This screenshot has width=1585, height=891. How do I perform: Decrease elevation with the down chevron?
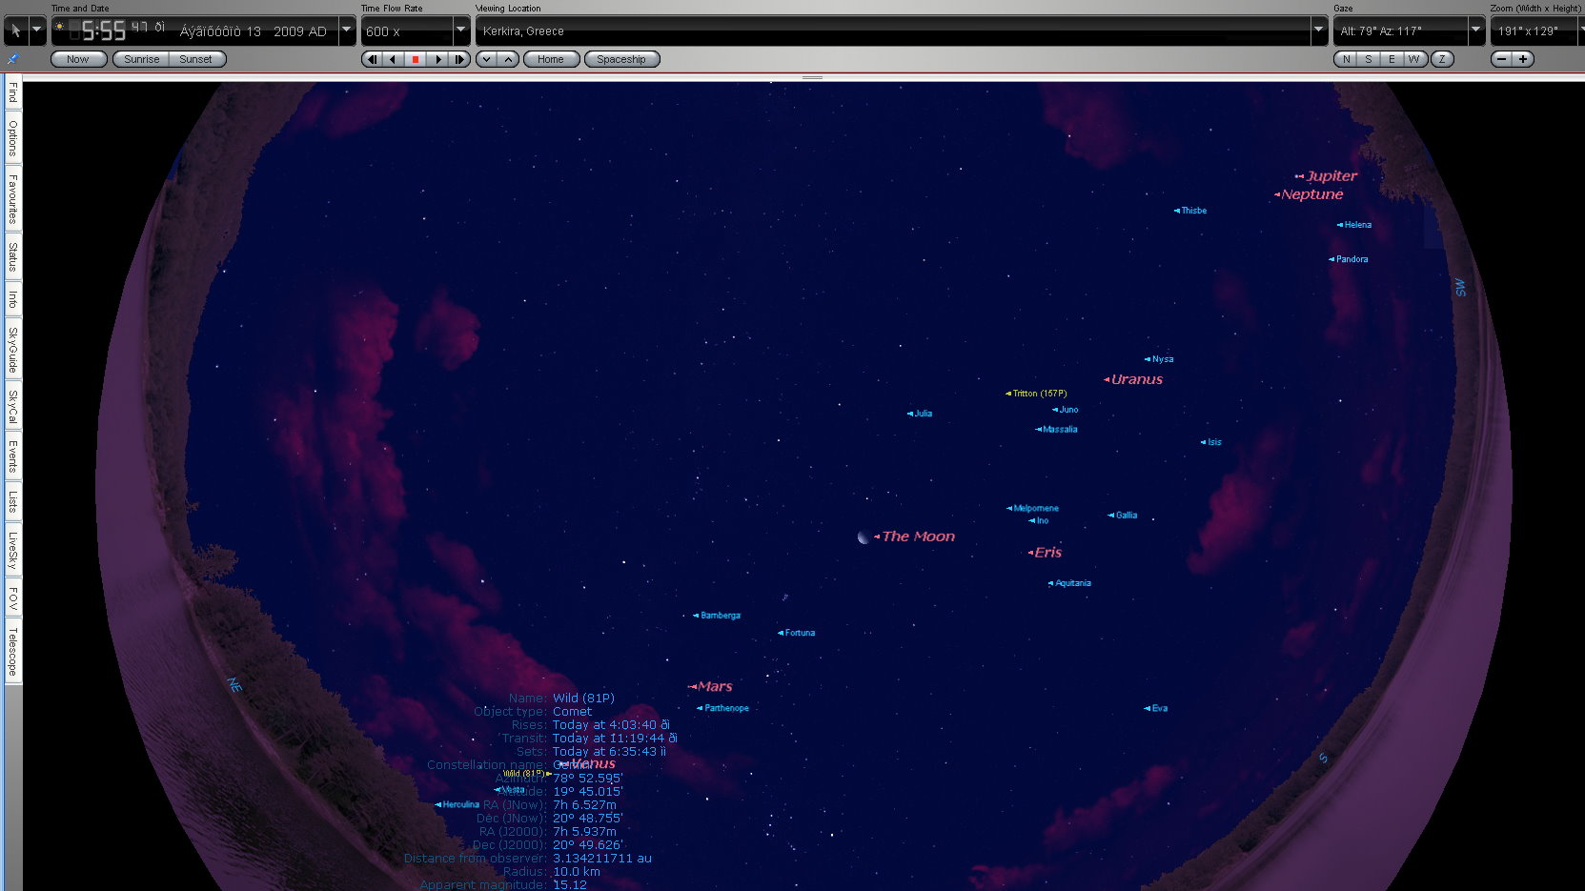[486, 59]
